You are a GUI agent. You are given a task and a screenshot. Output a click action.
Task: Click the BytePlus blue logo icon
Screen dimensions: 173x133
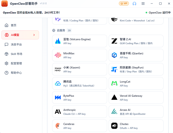point(58,98)
